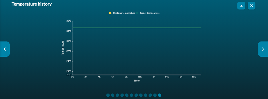This screenshot has height=99, width=268.
Task: Click the 21°C axis label
Action: [x=69, y=71]
